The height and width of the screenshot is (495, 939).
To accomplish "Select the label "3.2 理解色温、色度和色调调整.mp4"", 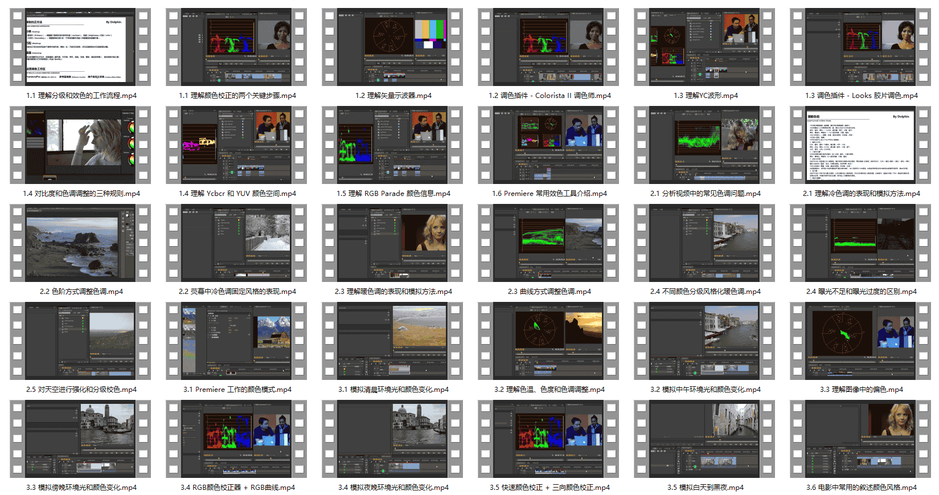I will 550,390.
